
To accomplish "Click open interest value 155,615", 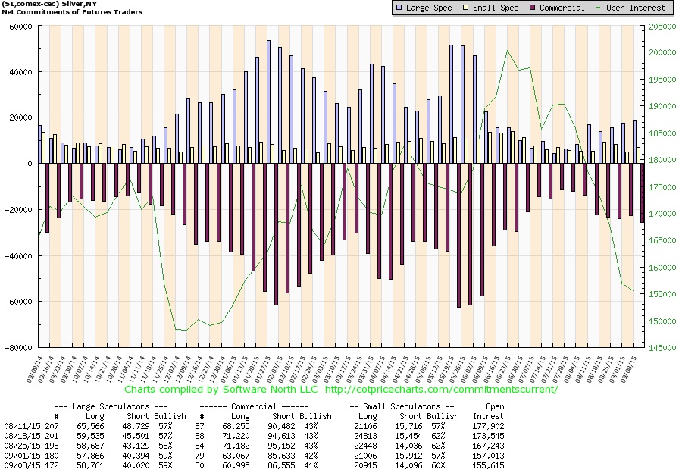I will pos(489,465).
